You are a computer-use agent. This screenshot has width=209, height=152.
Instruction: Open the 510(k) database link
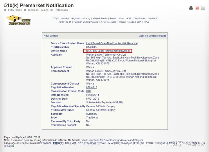click(55, 18)
